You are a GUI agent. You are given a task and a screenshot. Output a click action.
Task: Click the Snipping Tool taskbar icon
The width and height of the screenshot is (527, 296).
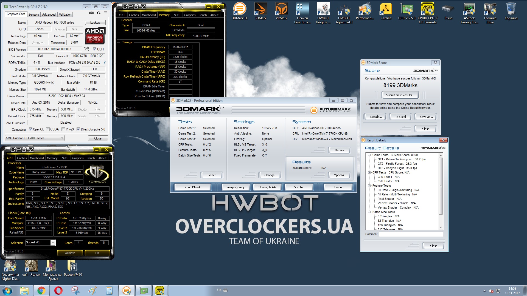[75, 291]
